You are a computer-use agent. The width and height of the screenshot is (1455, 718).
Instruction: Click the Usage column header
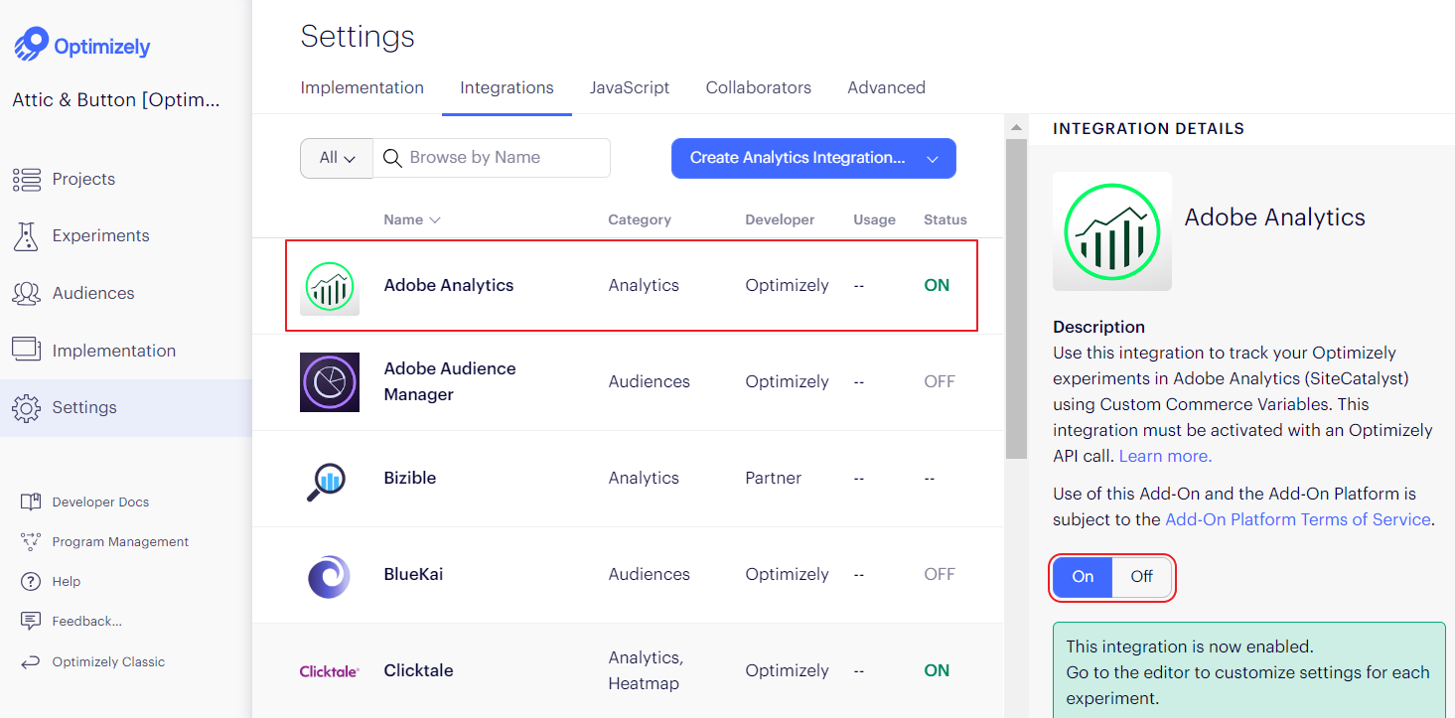click(x=874, y=219)
